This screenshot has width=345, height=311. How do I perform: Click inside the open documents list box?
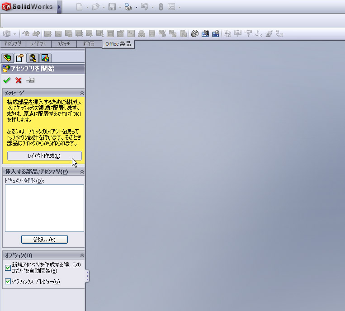point(44,208)
